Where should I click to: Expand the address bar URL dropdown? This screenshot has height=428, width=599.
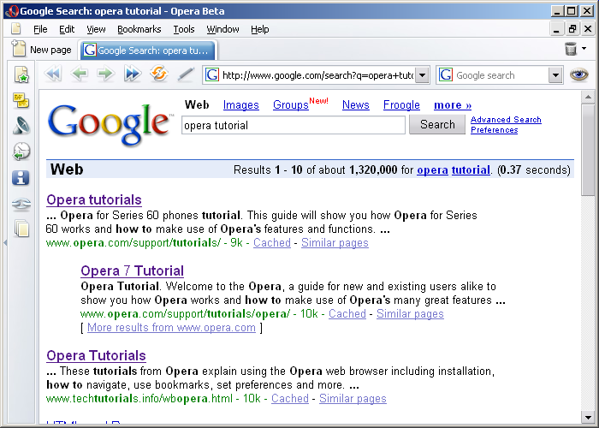422,75
